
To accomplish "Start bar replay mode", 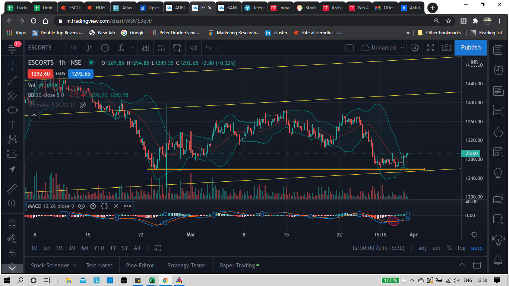I will coord(193,48).
